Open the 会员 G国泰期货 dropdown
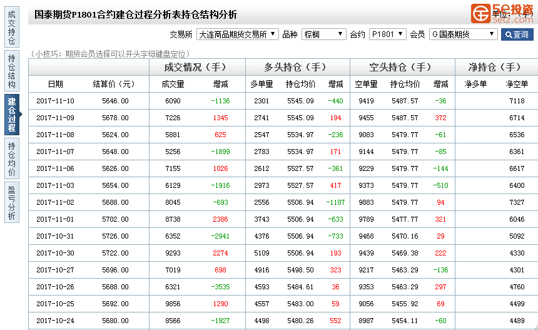 pyautogui.click(x=463, y=34)
